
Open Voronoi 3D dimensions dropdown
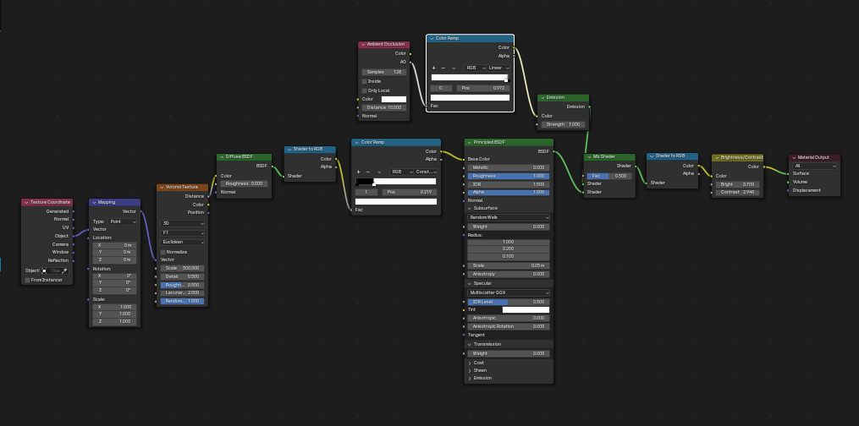(183, 224)
